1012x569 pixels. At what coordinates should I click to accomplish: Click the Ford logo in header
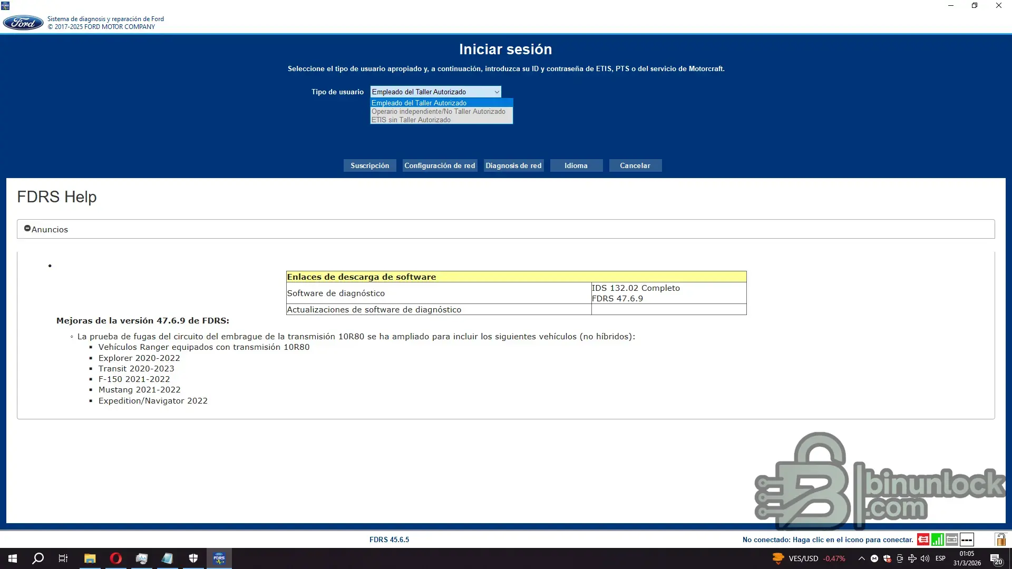[23, 23]
